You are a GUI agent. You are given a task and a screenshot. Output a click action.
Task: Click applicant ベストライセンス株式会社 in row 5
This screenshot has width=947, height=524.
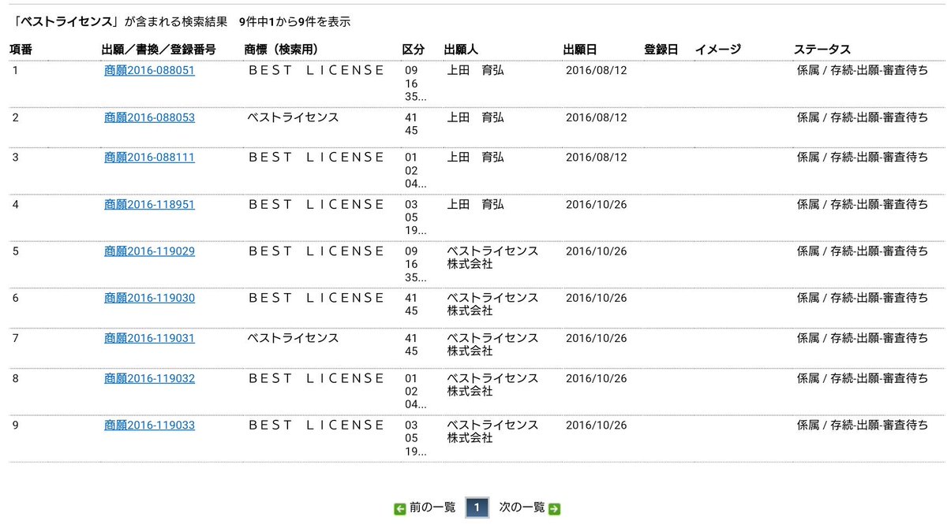coord(493,258)
